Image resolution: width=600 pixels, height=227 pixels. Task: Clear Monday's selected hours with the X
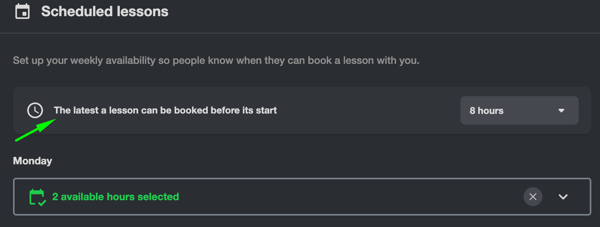click(533, 197)
